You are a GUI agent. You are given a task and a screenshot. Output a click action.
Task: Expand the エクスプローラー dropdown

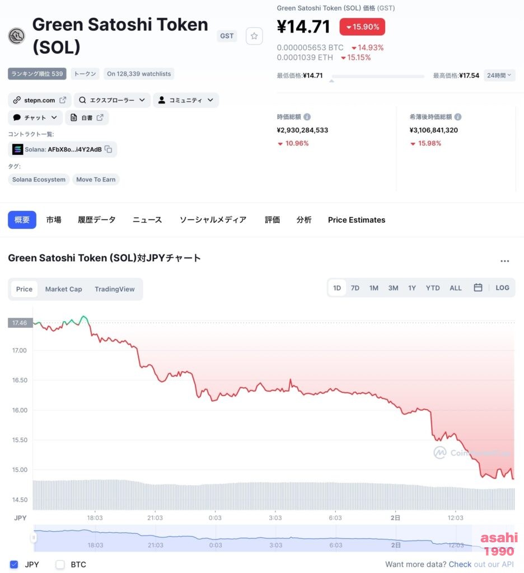113,100
